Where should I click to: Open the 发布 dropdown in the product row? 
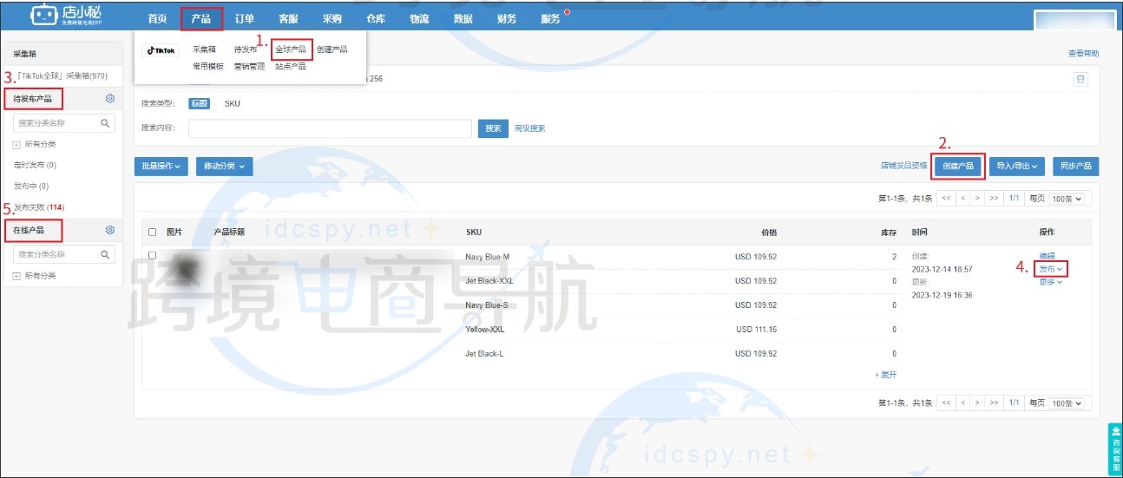pos(1051,269)
